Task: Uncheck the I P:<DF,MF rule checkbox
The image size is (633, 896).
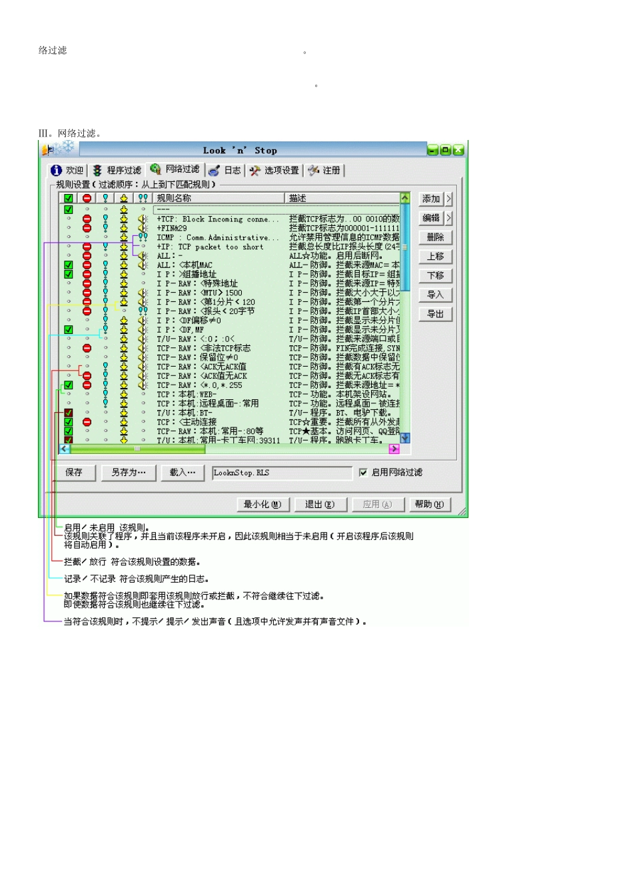Action: click(x=68, y=330)
